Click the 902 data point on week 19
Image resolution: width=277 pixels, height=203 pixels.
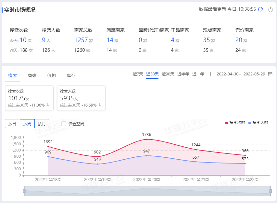[97, 157]
